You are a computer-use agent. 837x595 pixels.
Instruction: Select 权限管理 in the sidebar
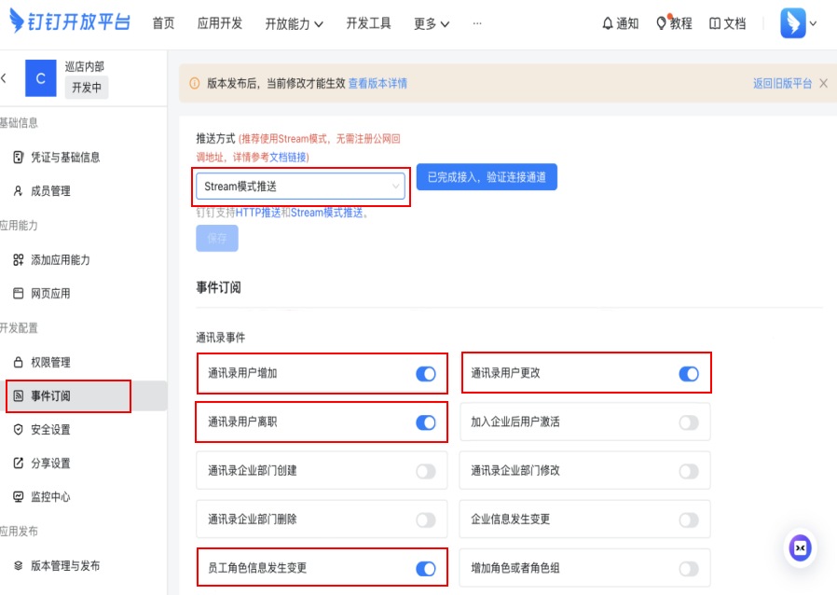[50, 363]
